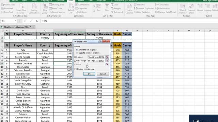
Task: Open Group outline dropdown
Action: [x=200, y=8]
